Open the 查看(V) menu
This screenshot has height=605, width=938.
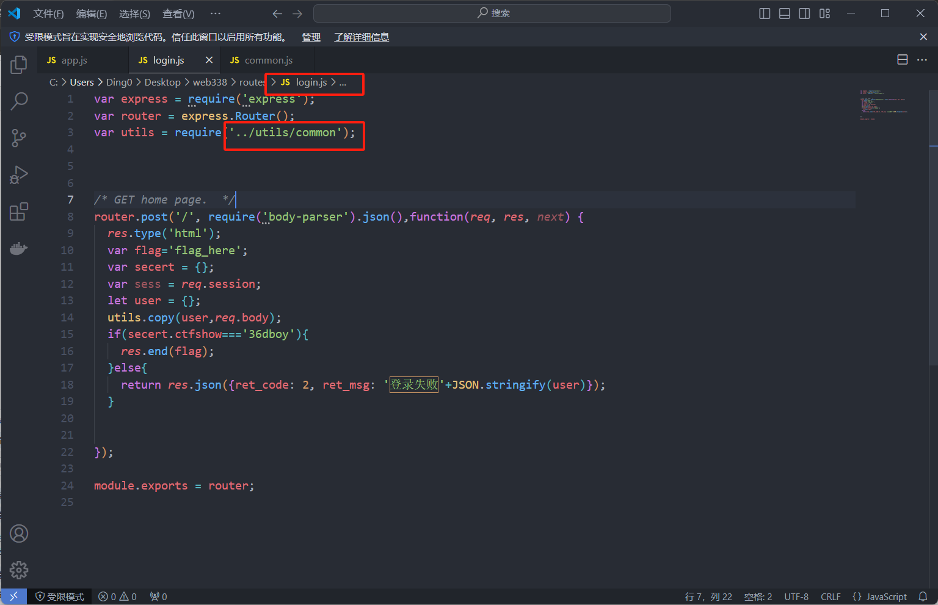tap(178, 13)
